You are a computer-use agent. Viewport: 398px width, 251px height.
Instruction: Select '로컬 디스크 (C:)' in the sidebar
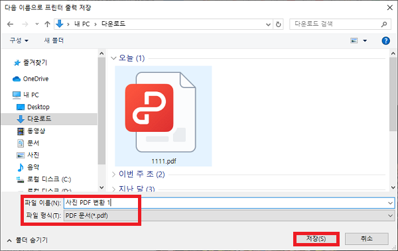(49, 179)
